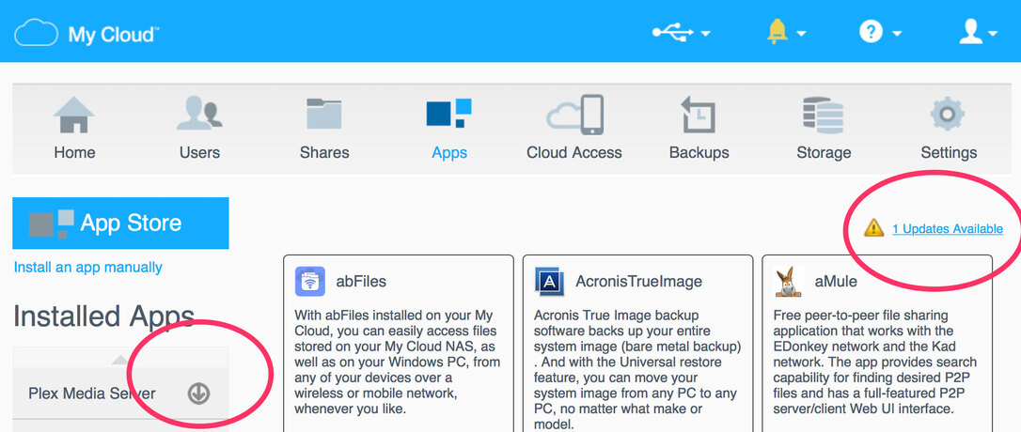
Task: Go to the Home tab
Action: click(x=74, y=129)
